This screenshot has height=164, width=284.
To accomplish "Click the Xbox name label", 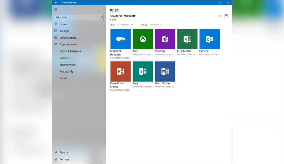I will (136, 51).
